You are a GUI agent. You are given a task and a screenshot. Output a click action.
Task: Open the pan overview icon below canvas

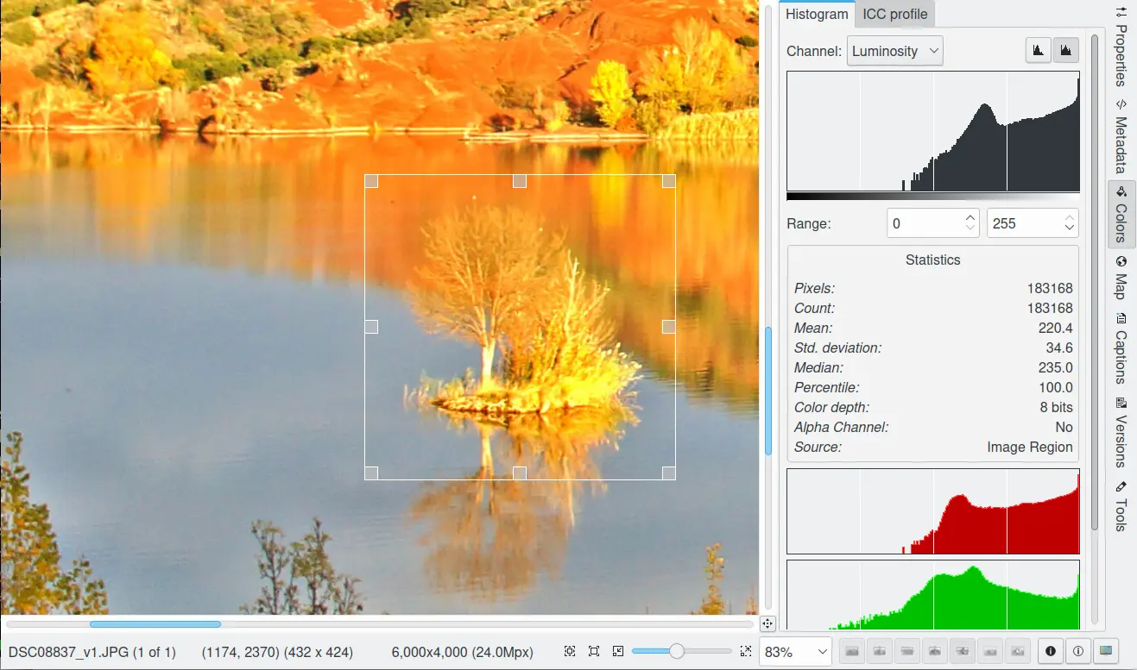767,623
